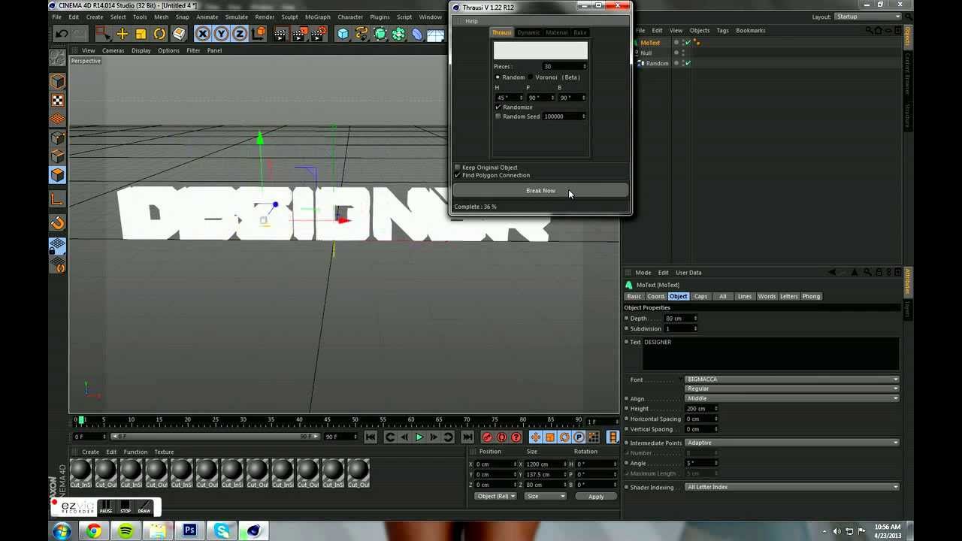Click the Axis mode L-shaped icon

(58, 199)
